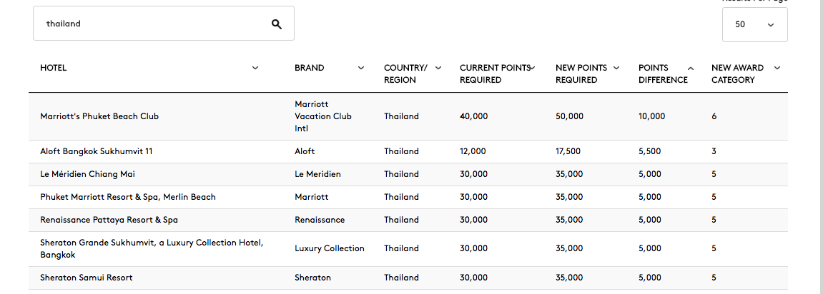Sort by Current Points Required chevron
The image size is (823, 294).
[532, 68]
